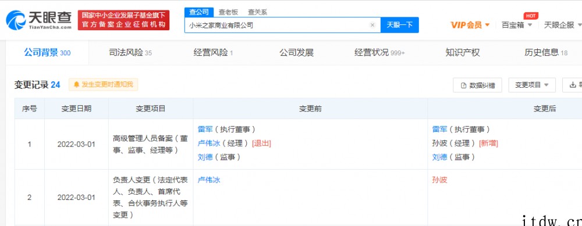Click the TianYanCha logo
582x226 pixels.
coord(39,20)
